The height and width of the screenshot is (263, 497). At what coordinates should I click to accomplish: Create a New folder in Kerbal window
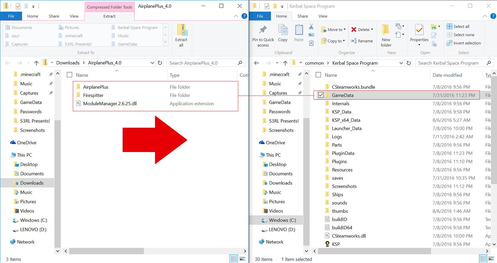(386, 36)
